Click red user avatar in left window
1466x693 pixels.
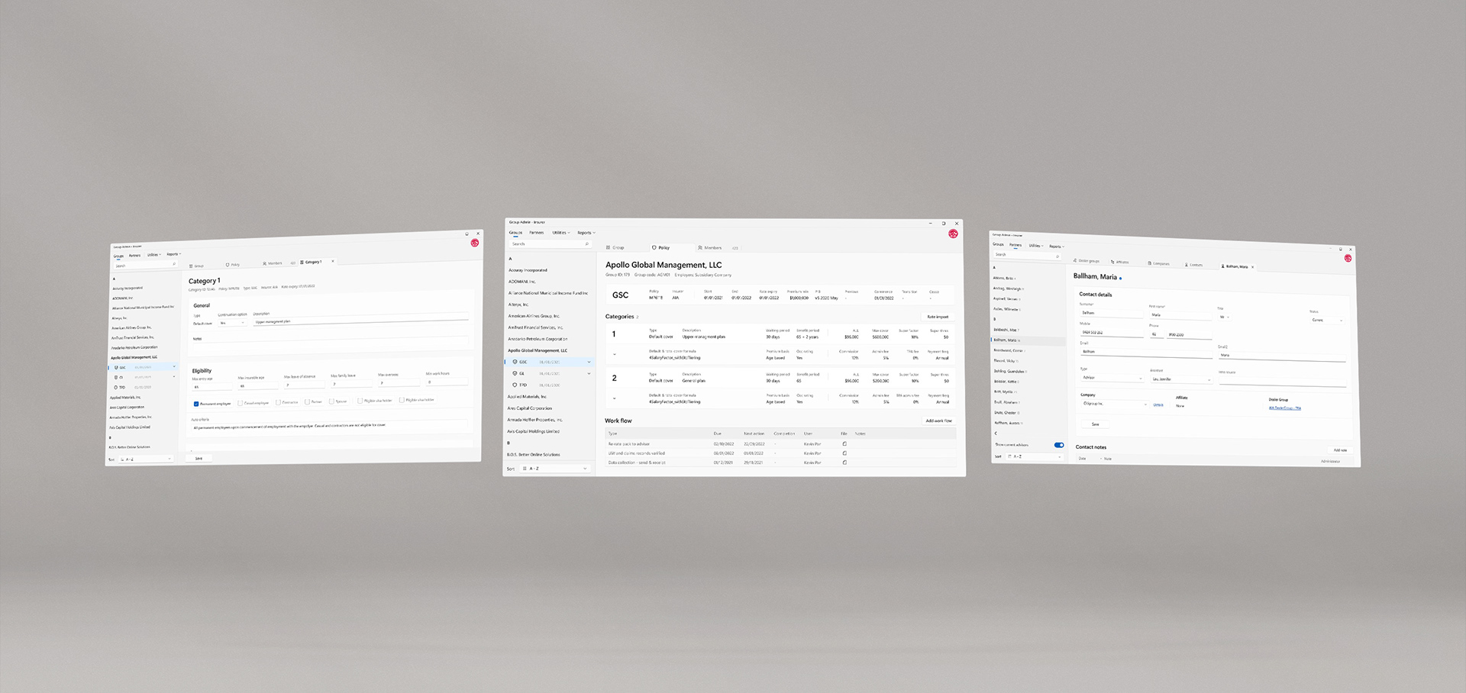tap(475, 243)
